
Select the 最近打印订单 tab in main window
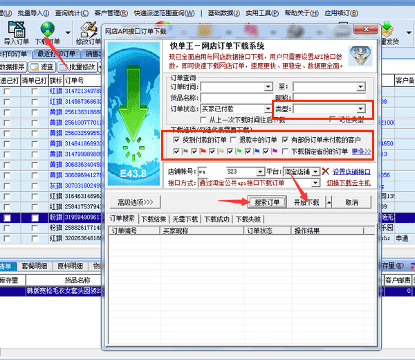56,54
